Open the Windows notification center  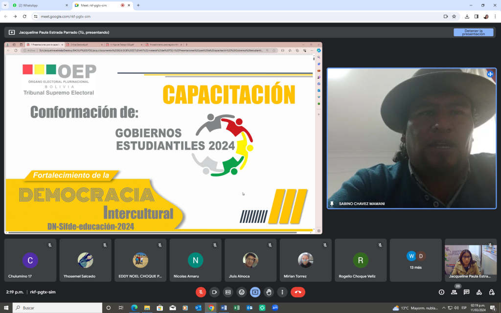click(493, 308)
